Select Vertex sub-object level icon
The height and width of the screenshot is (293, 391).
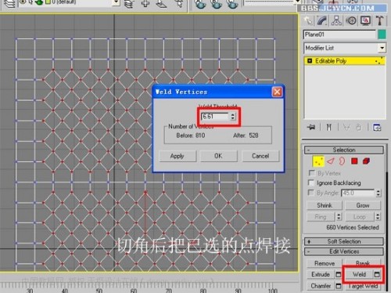click(318, 161)
